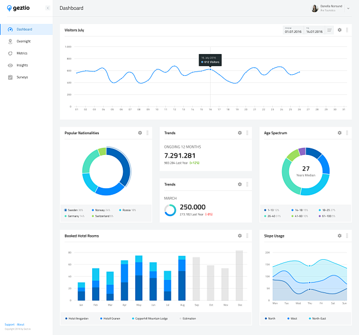The width and height of the screenshot is (359, 335).
Task: Expand the user account dropdown arrow
Action: point(348,8)
